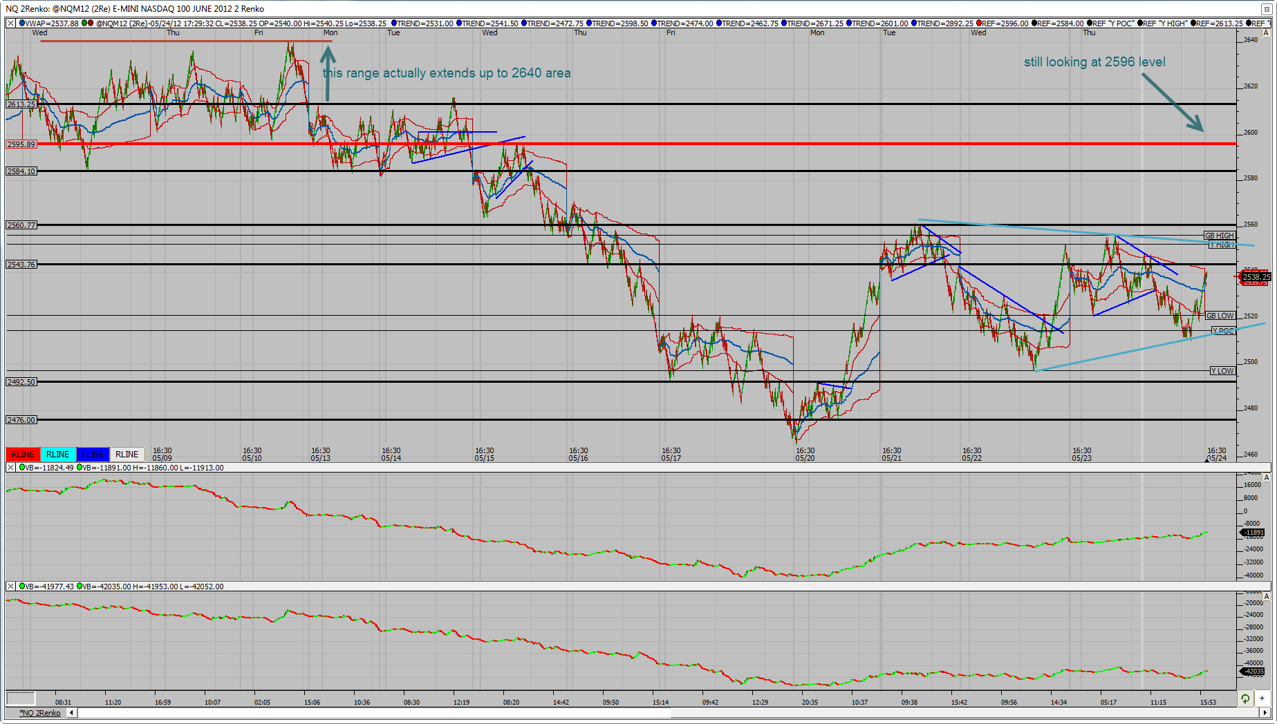This screenshot has width=1277, height=724.
Task: Click the 05/15 date label on the time axis
Action: coord(484,458)
